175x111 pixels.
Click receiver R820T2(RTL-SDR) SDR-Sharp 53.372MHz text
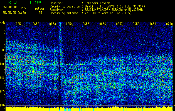tap(114, 10)
